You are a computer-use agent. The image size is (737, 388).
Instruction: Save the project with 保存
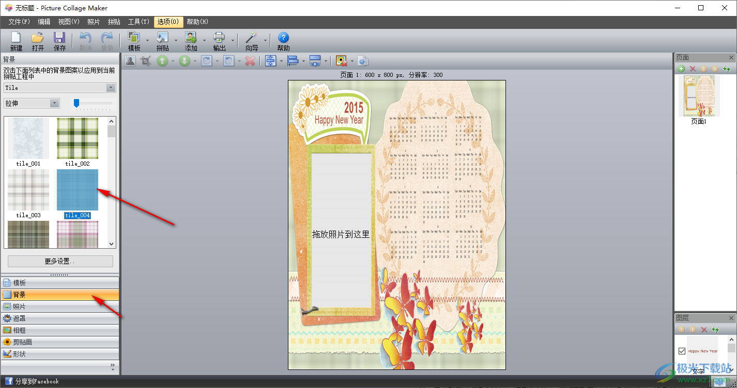[59, 41]
